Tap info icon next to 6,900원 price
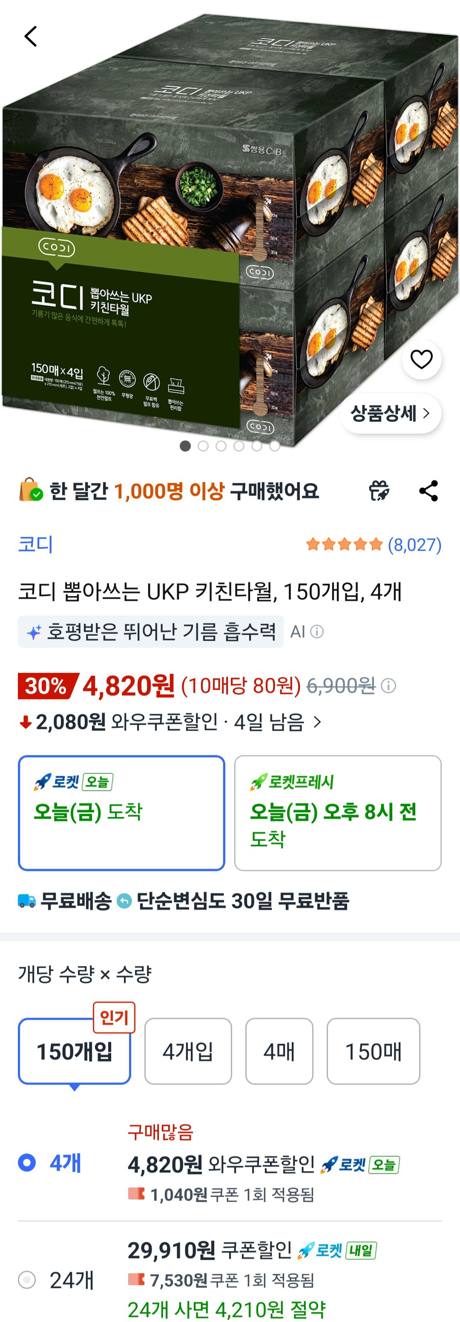This screenshot has width=460, height=1322. pos(389,686)
